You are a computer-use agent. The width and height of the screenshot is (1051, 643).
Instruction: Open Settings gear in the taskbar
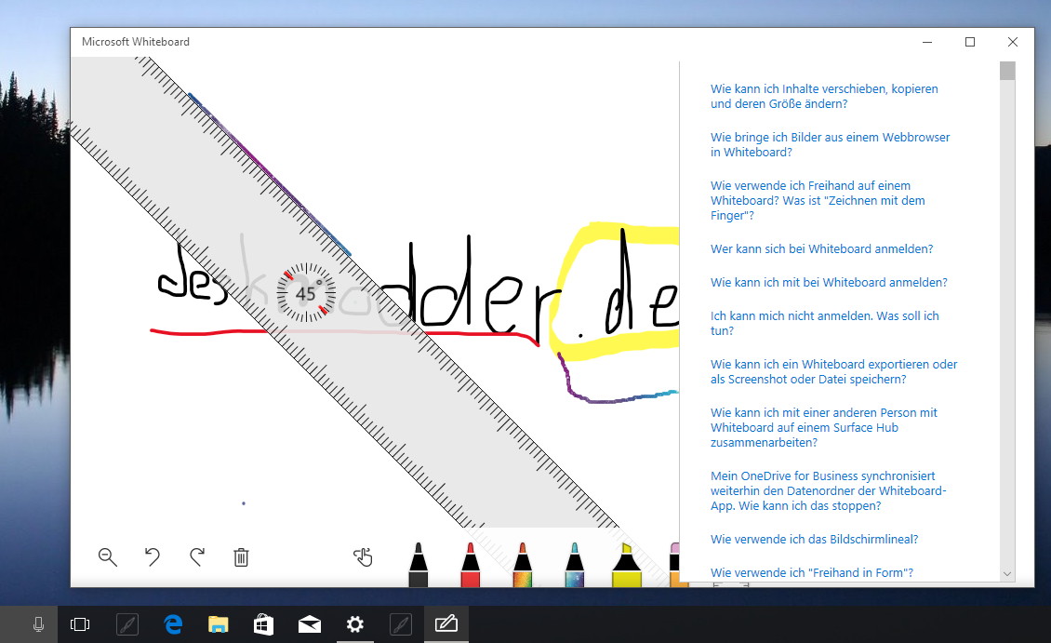(x=354, y=624)
